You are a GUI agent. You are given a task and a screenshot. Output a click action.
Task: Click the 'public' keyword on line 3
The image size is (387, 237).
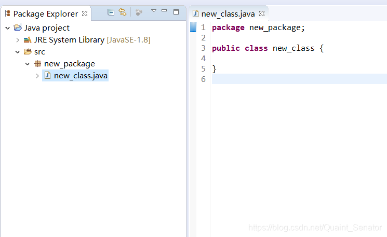click(226, 48)
